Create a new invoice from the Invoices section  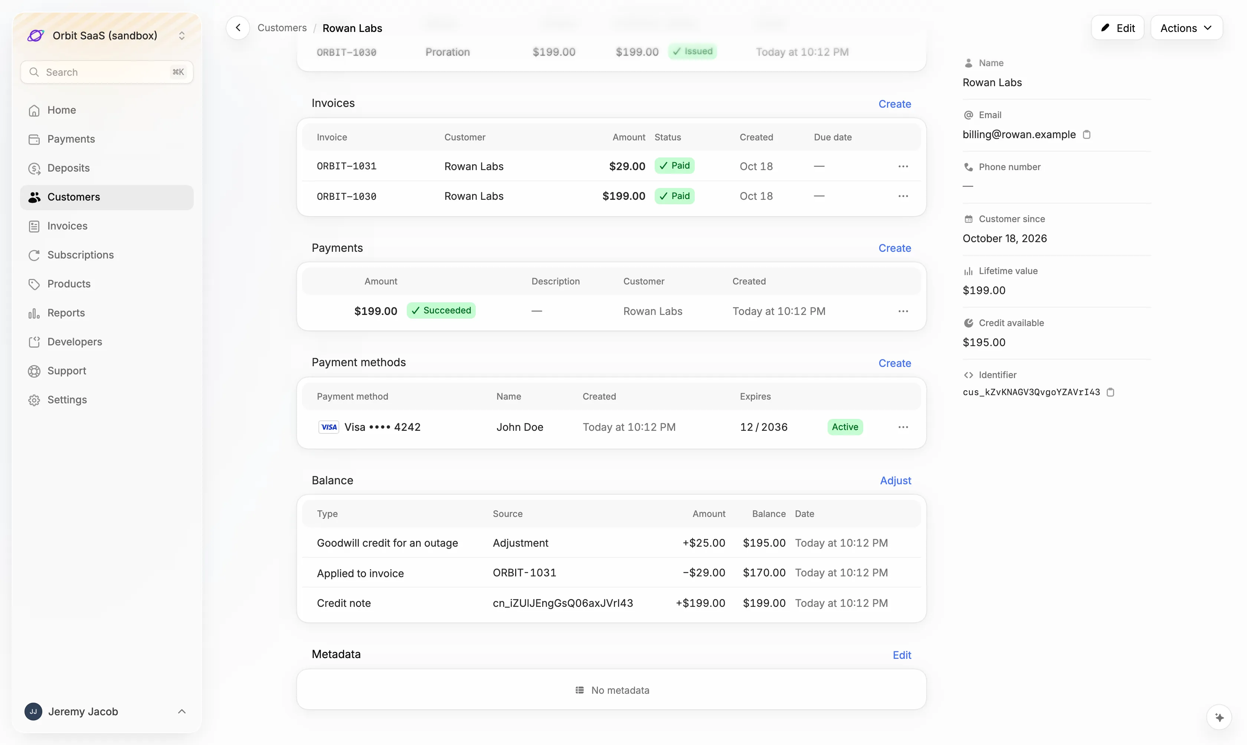click(x=895, y=104)
